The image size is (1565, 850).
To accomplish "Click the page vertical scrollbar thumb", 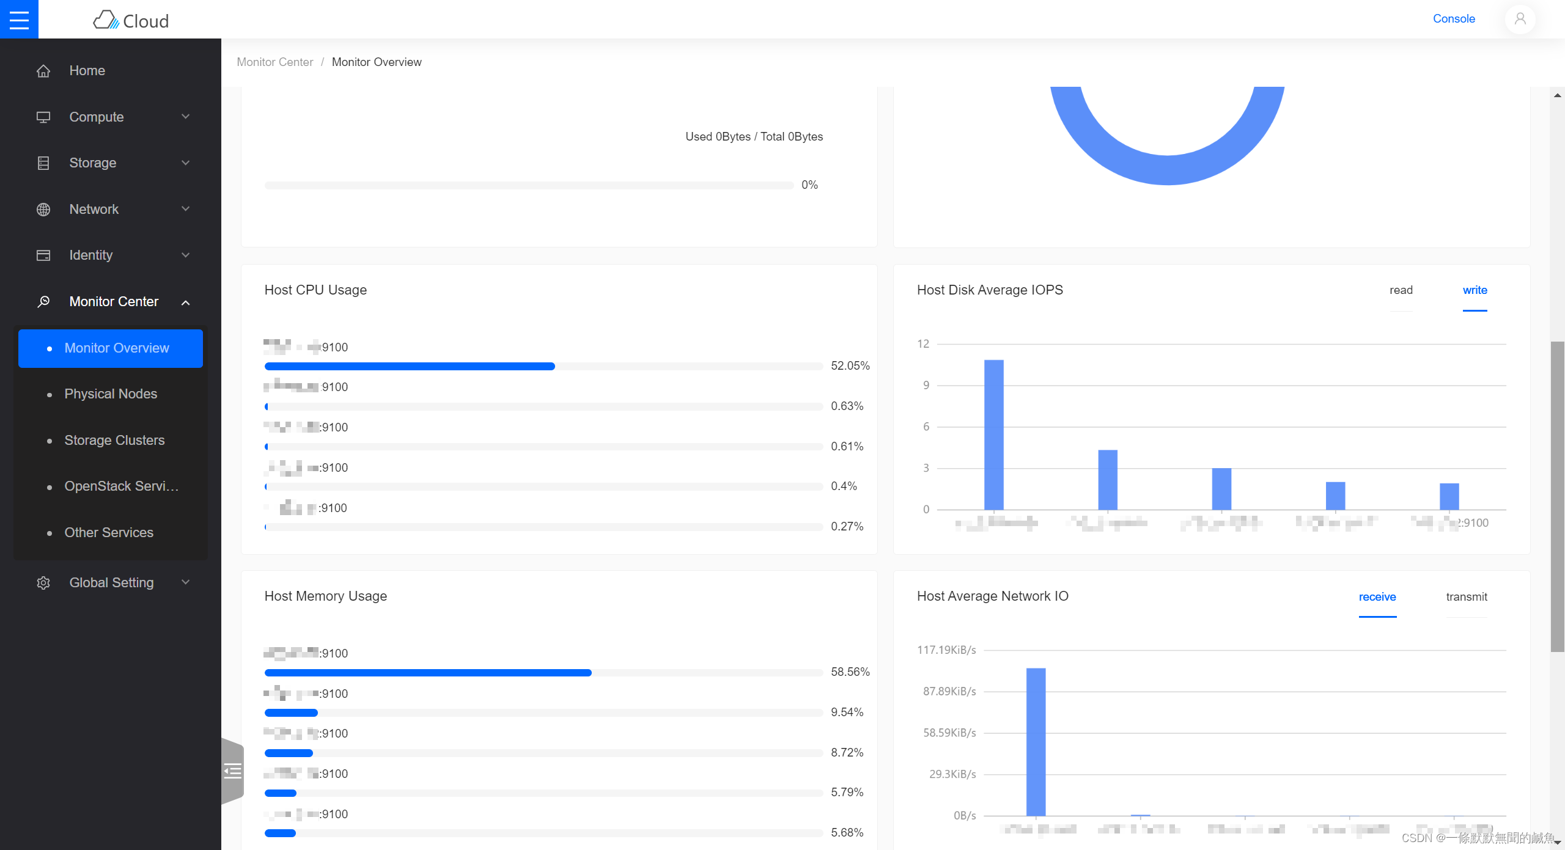I will pyautogui.click(x=1558, y=496).
